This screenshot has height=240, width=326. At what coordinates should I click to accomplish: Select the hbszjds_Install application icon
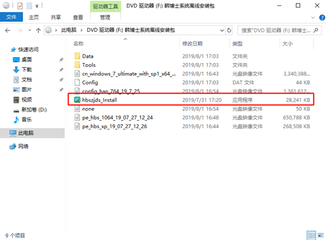pos(77,100)
